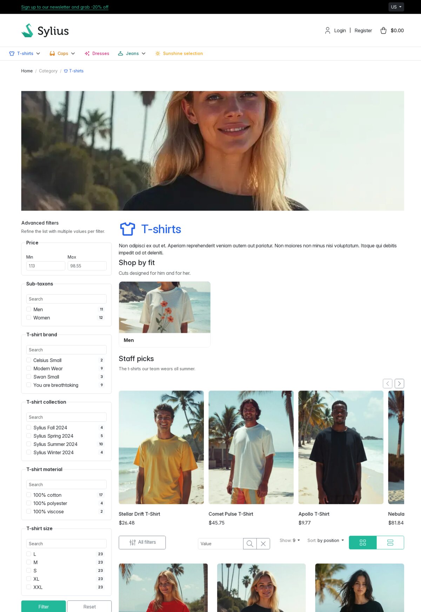The height and width of the screenshot is (612, 421).
Task: Open the Show 9 items-per-page dropdown
Action: tap(290, 540)
